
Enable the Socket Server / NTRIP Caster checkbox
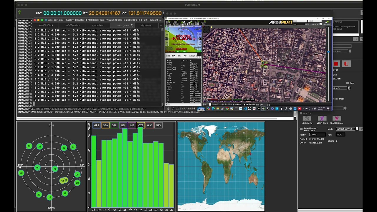pyautogui.click(x=301, y=129)
